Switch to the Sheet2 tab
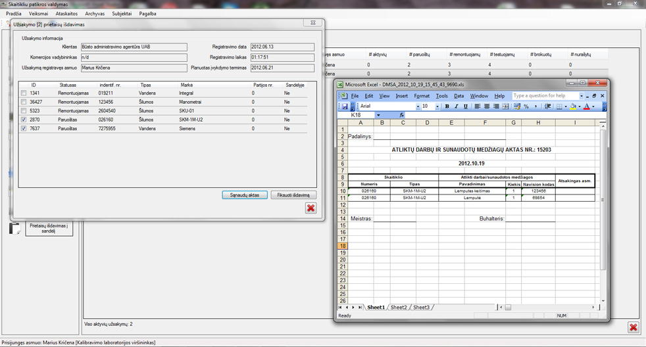Image resolution: width=646 pixels, height=347 pixels. point(399,308)
